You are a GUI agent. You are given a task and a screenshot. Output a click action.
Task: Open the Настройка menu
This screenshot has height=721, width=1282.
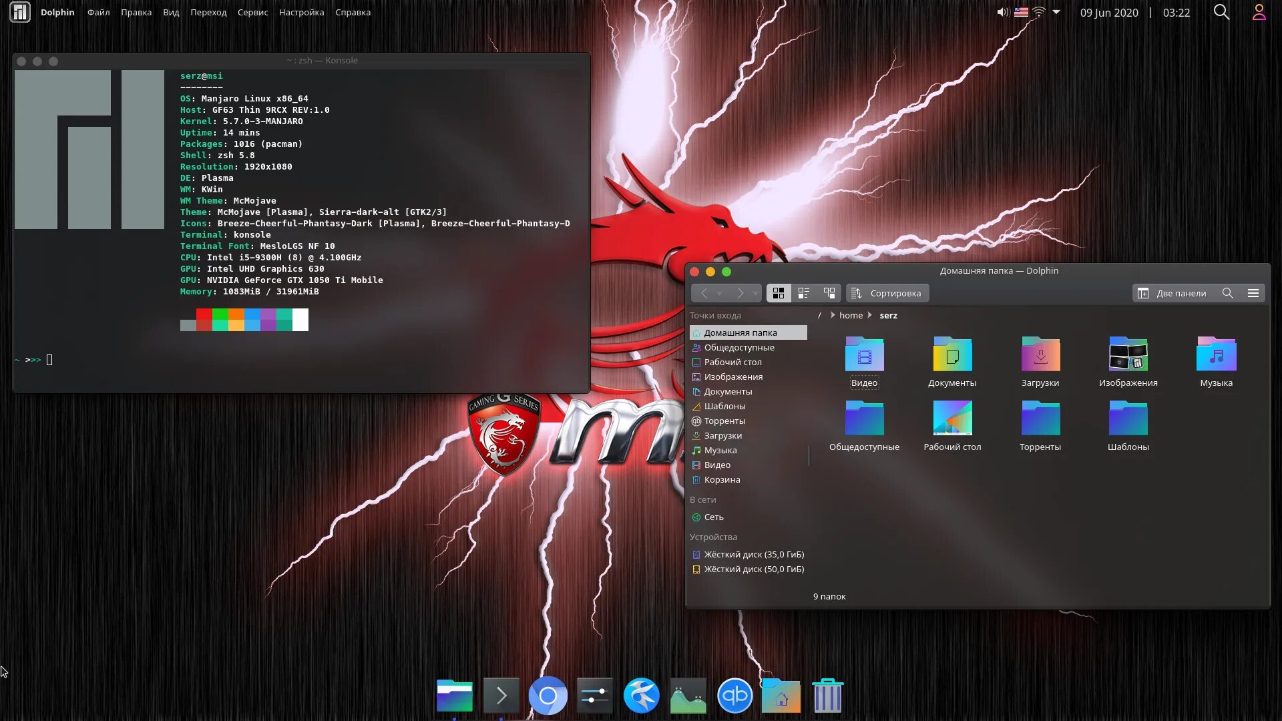tap(301, 12)
